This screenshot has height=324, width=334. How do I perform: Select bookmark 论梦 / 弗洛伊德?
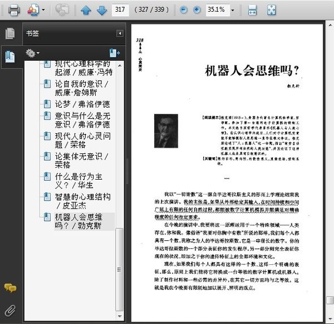[x=82, y=104]
